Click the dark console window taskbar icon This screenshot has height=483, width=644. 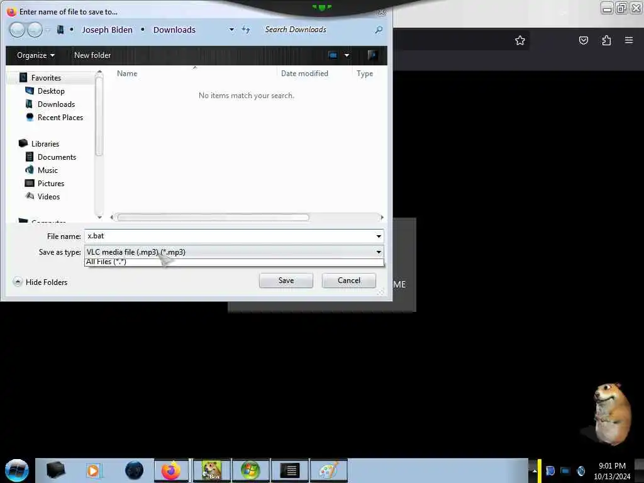click(x=289, y=470)
